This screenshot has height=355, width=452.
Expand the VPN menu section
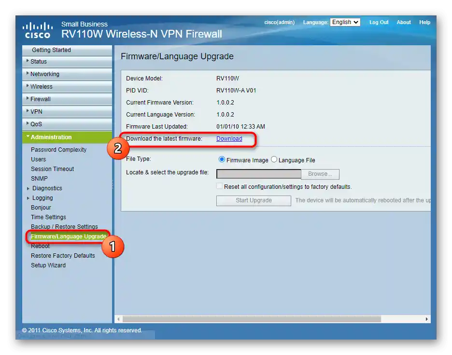pos(67,112)
